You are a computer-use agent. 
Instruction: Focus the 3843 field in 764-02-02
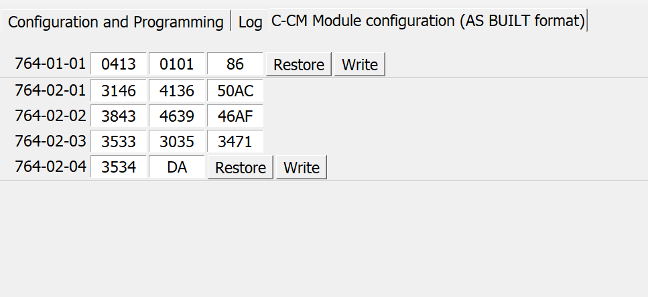[x=119, y=116]
